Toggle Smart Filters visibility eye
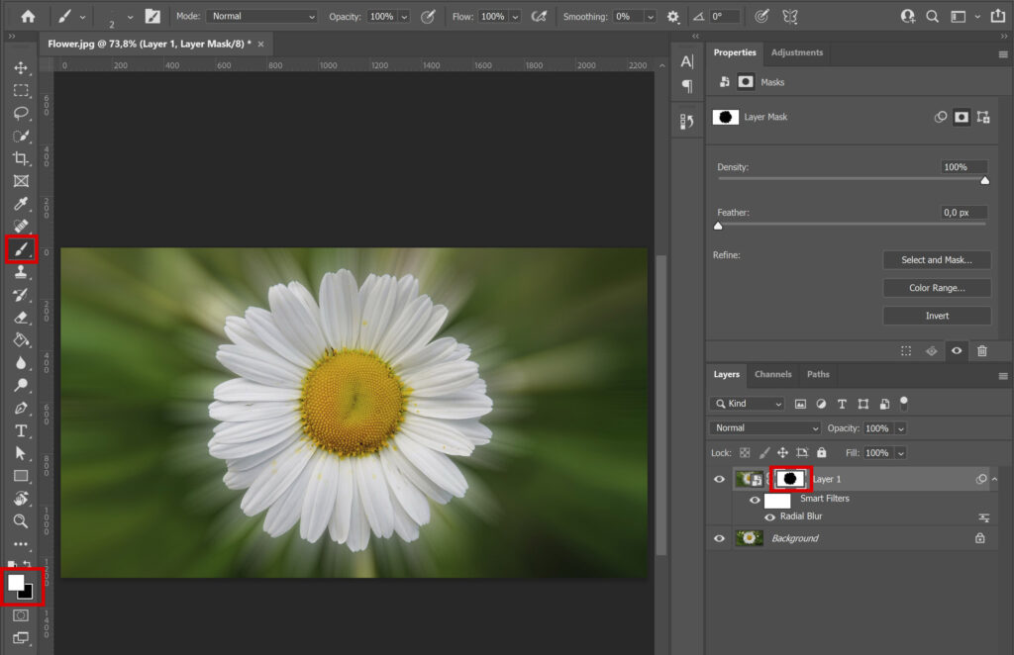 755,500
